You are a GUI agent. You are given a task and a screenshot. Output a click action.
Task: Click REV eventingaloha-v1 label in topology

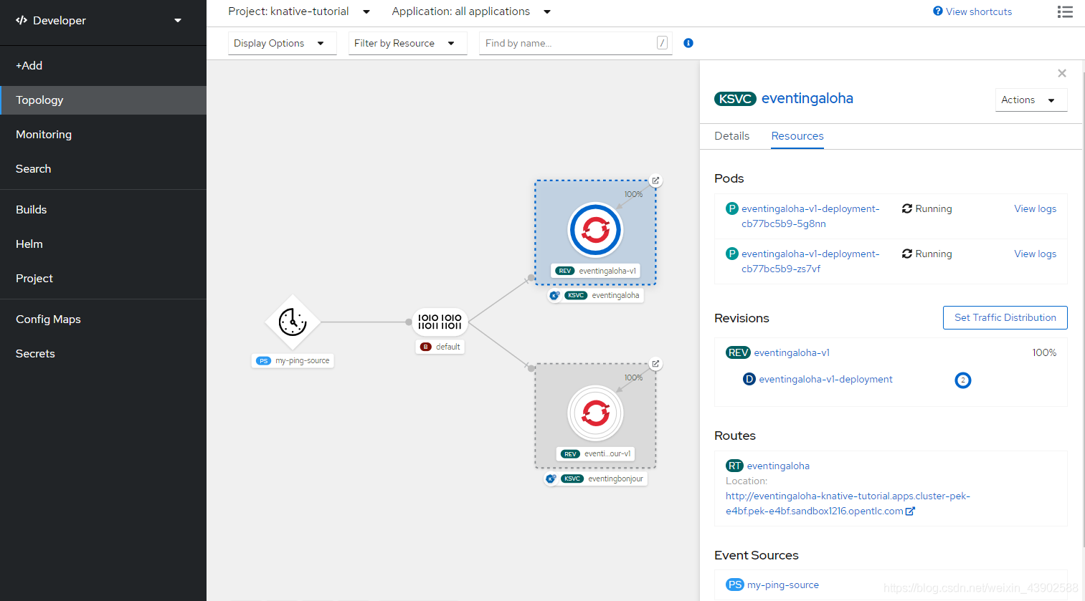coord(595,271)
